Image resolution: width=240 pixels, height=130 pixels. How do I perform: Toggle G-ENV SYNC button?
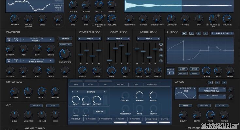194,69
